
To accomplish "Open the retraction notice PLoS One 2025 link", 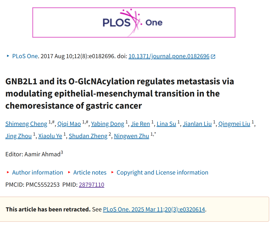I will pos(154,209).
